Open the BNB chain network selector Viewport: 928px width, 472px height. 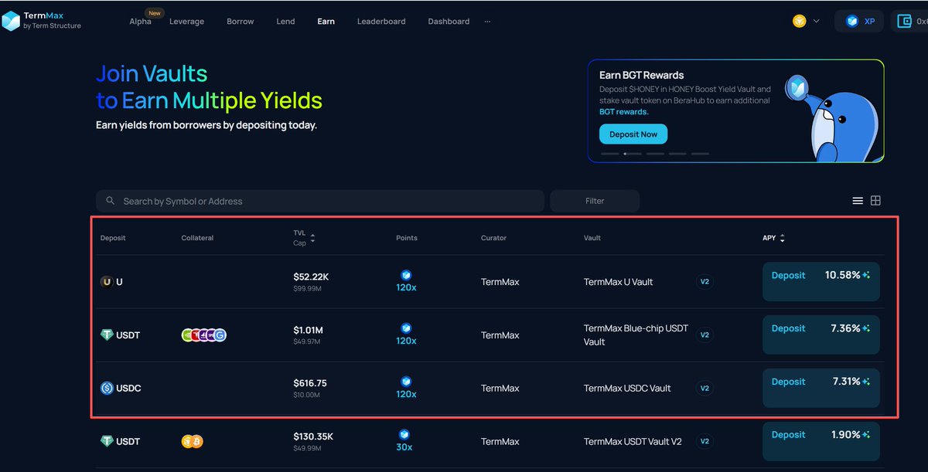807,21
